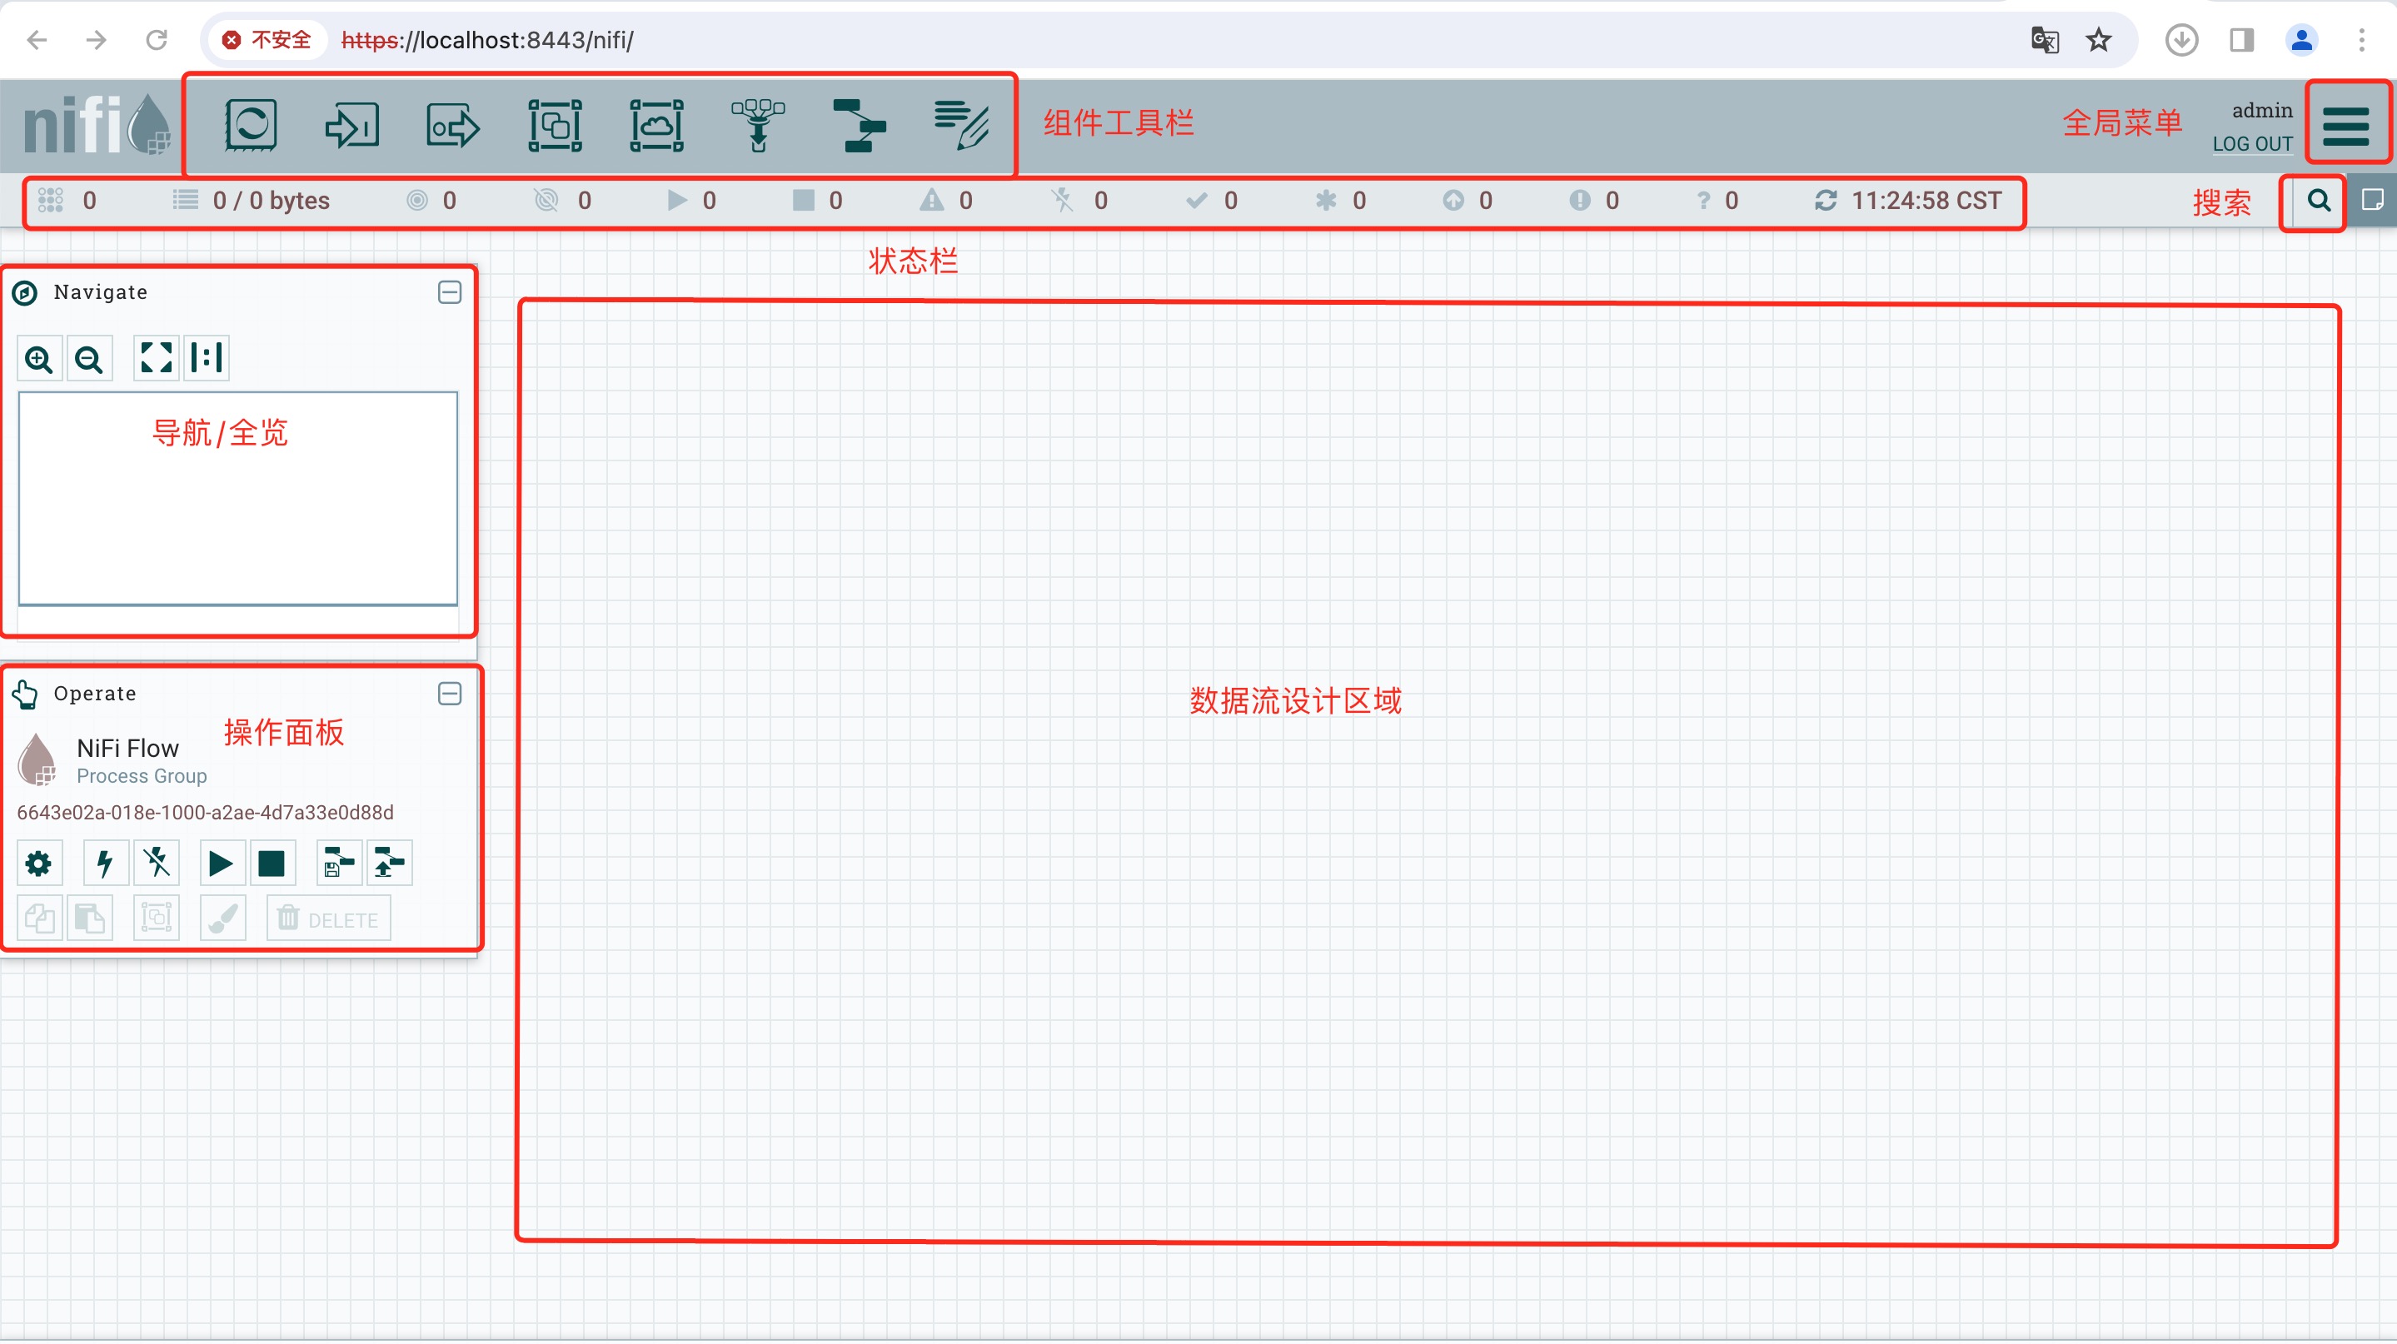This screenshot has height=1344, width=2397.
Task: Click the Actual size zoom button
Action: coord(207,357)
